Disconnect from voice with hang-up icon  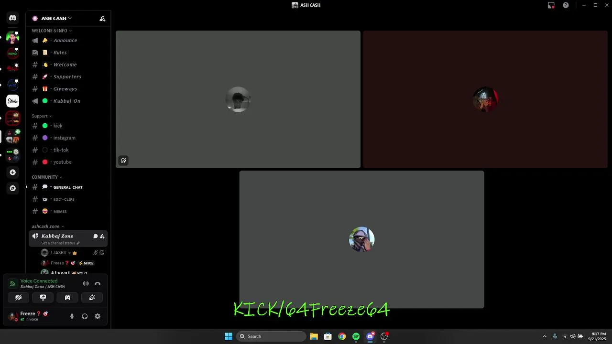[x=98, y=284]
